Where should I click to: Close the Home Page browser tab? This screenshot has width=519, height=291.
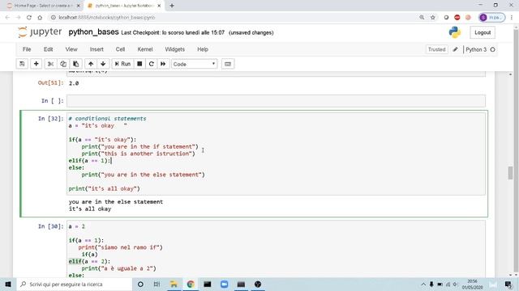(x=79, y=6)
